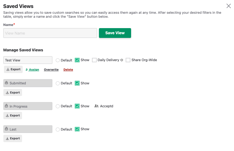Delete the Test View
Viewport: 234px width, 151px height.
(x=68, y=70)
